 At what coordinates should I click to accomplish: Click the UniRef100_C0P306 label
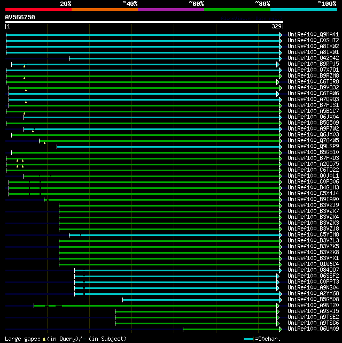(x=313, y=181)
